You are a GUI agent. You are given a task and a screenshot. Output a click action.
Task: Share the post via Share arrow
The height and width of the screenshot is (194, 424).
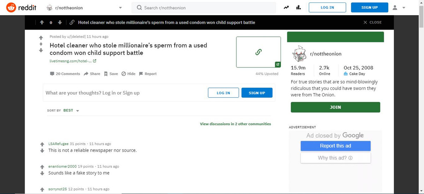click(x=86, y=74)
